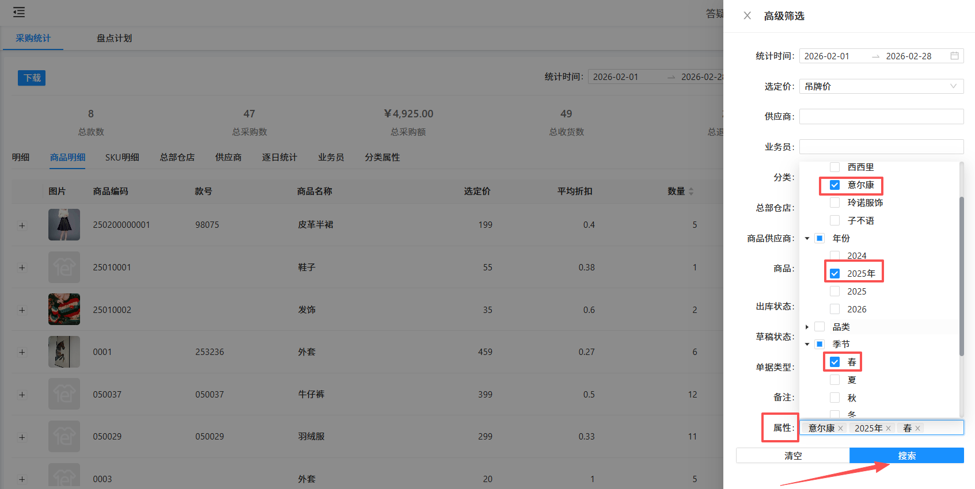Screen dimensions: 975x489
Task: Open the SKU明细 sub-tab
Action: [x=122, y=157]
